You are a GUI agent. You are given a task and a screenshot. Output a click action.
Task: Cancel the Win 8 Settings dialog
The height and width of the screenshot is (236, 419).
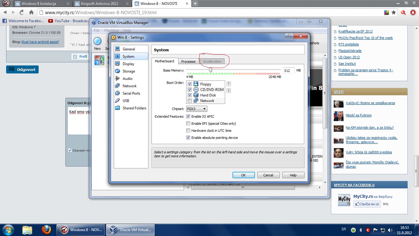click(268, 175)
